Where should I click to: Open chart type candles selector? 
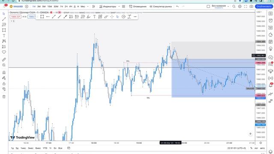[94, 6]
